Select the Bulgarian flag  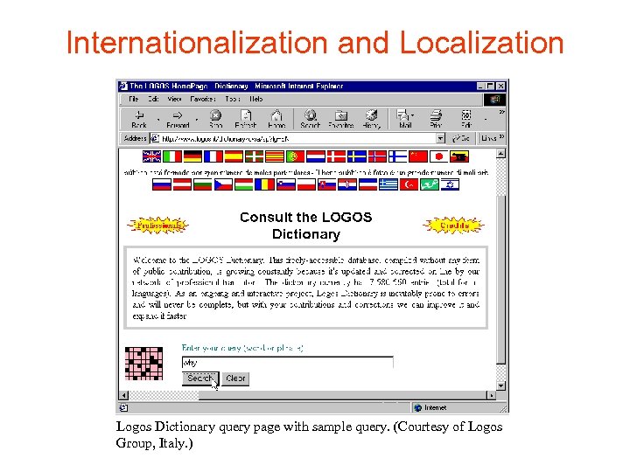click(203, 184)
